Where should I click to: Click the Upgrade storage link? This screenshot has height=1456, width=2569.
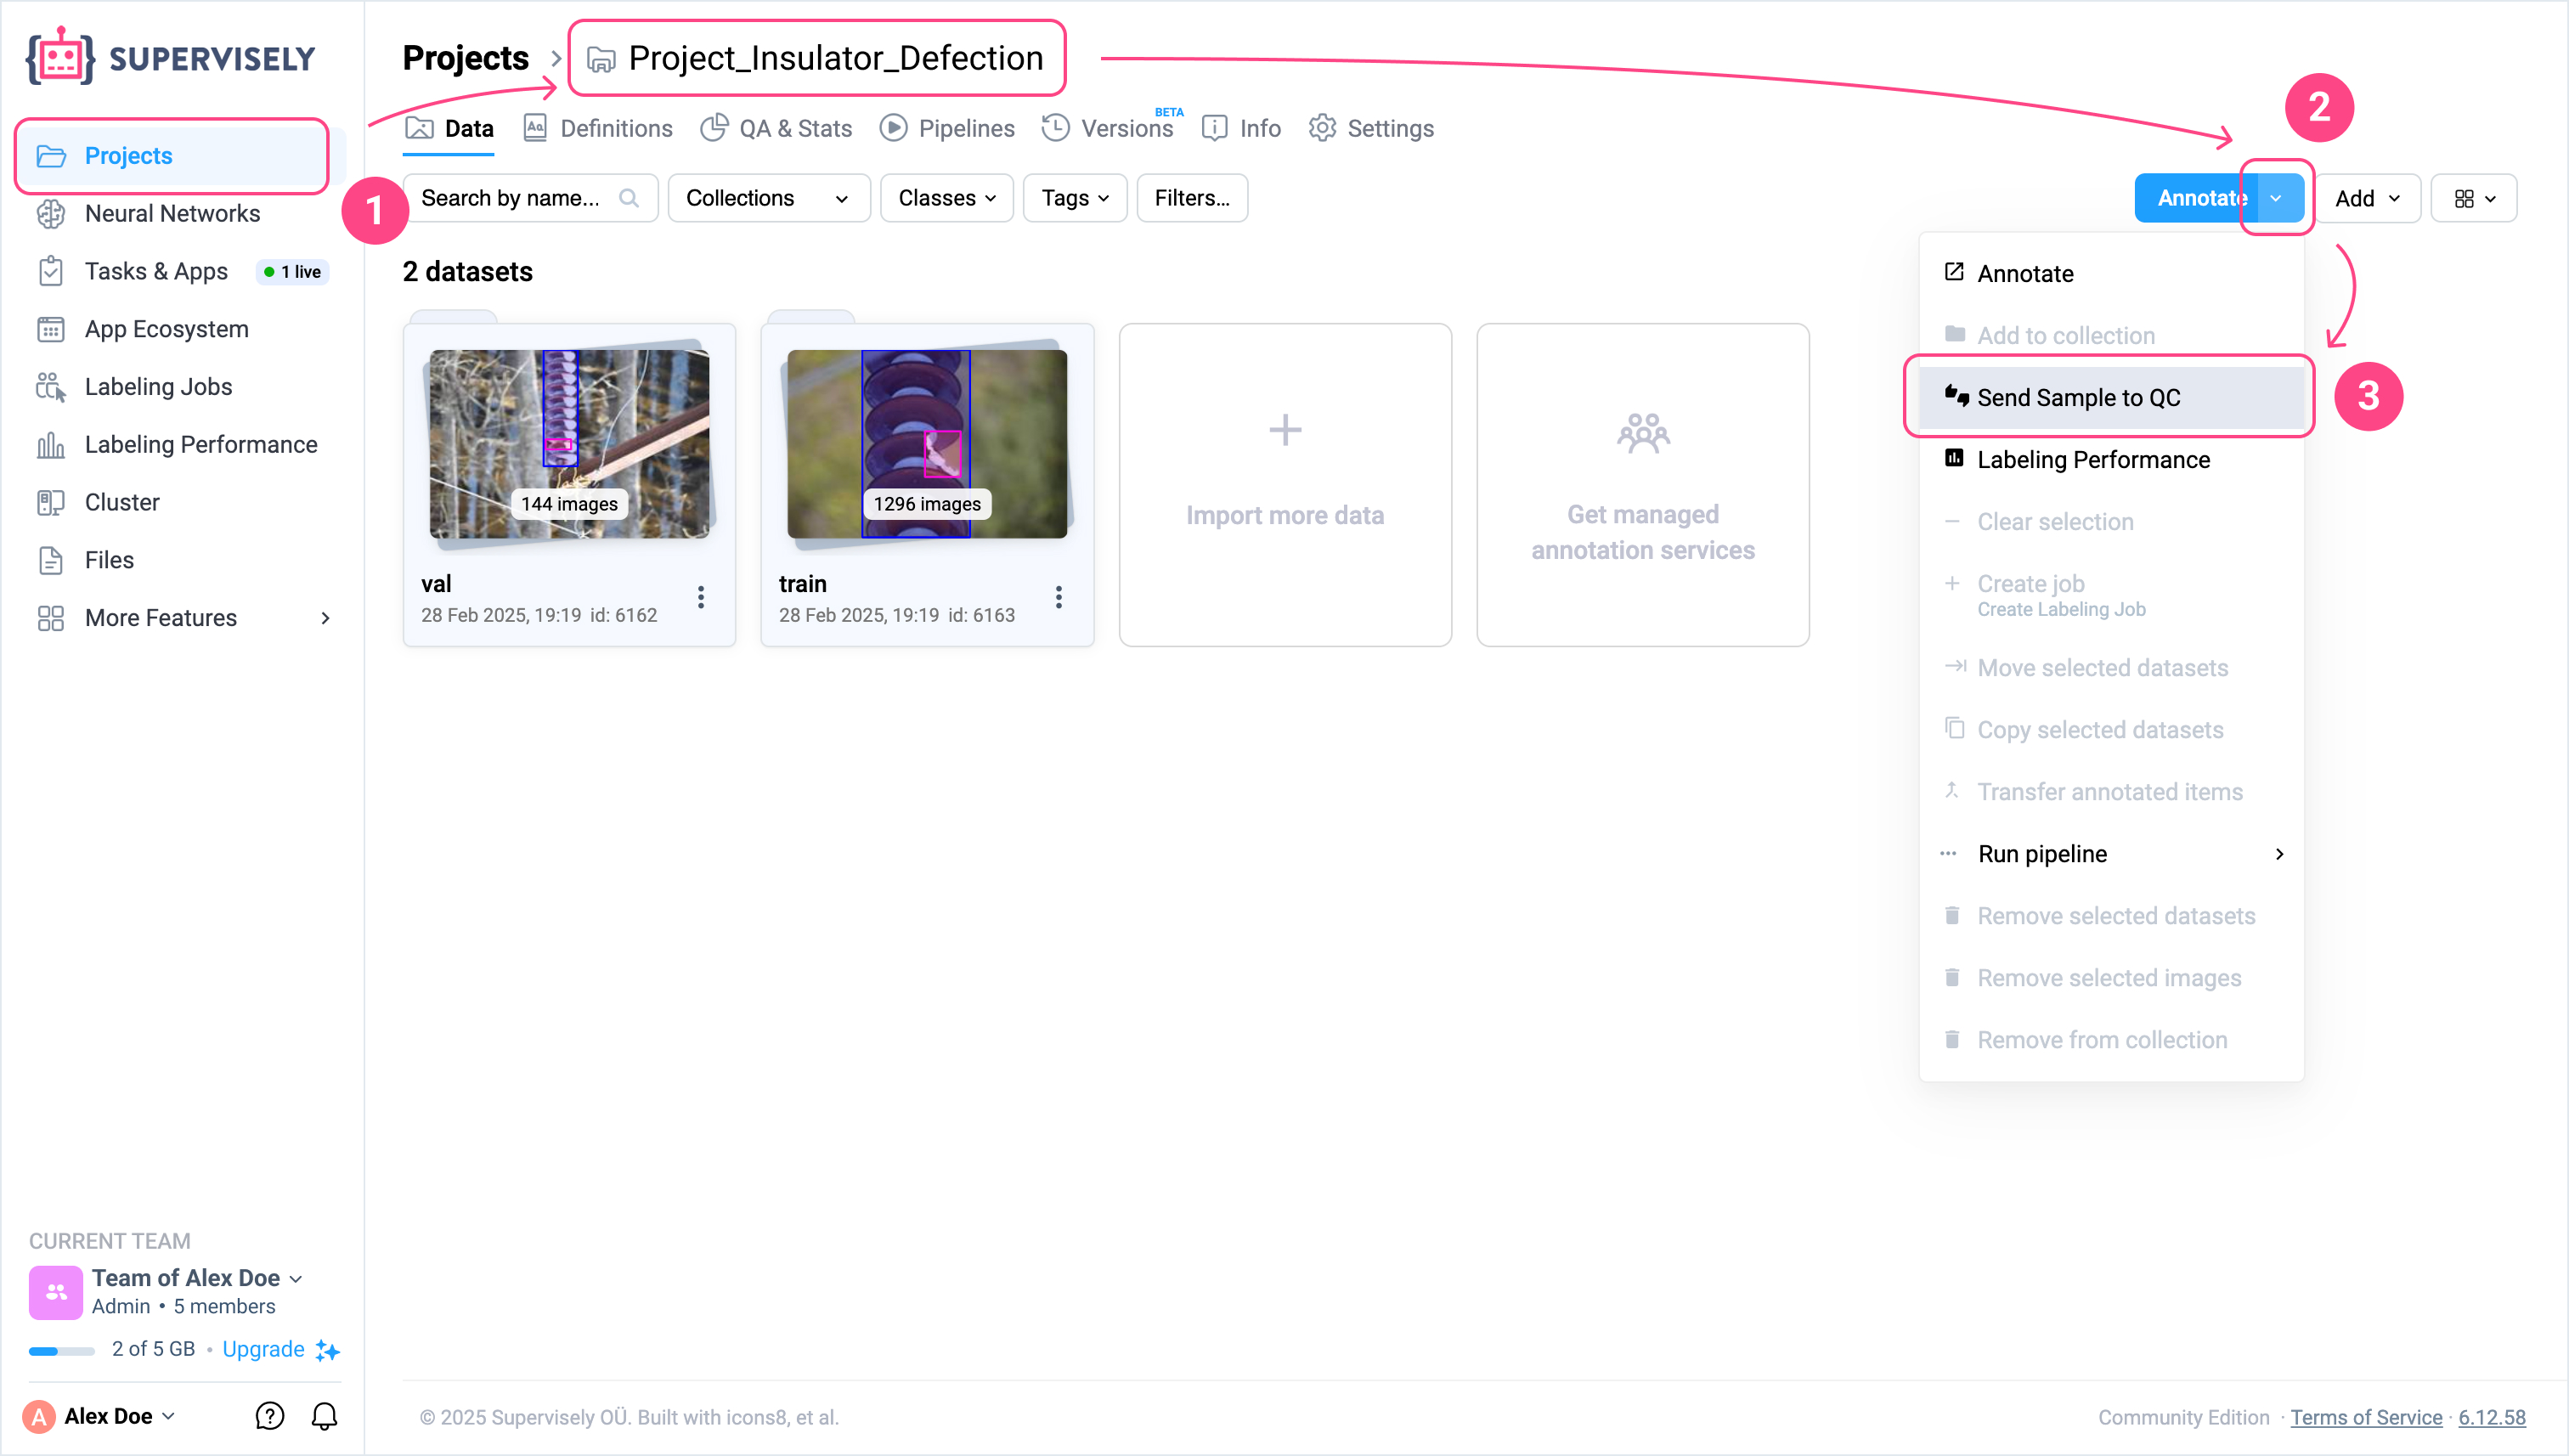tap(263, 1348)
